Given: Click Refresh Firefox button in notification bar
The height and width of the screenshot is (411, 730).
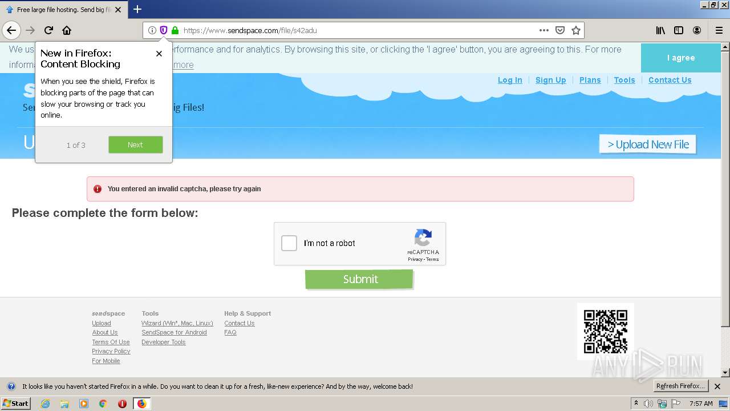Looking at the screenshot, I should [680, 386].
